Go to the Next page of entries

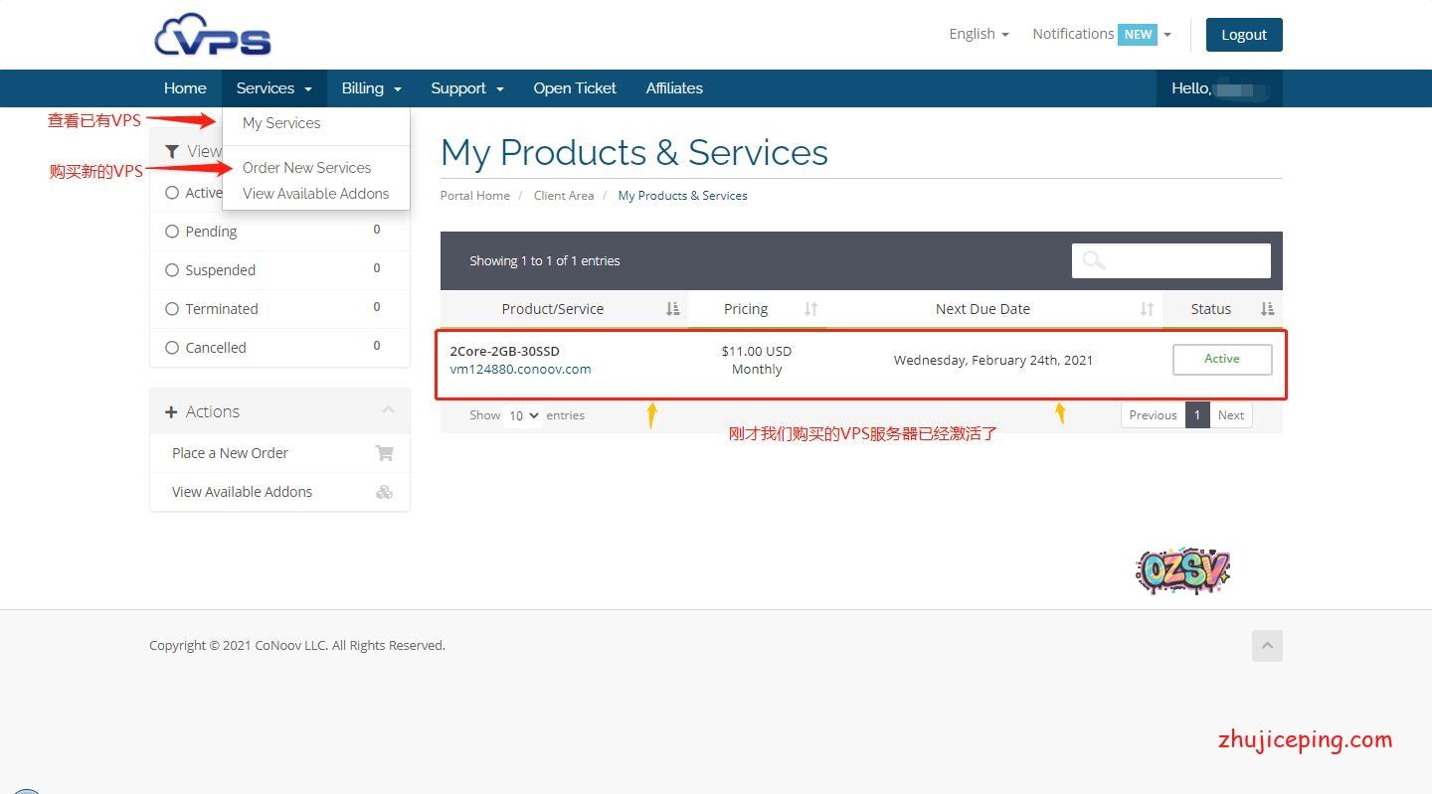(1230, 415)
